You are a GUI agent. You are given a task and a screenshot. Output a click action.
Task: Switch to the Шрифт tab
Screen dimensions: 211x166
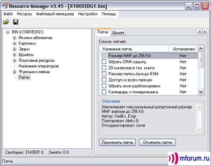(x=118, y=33)
